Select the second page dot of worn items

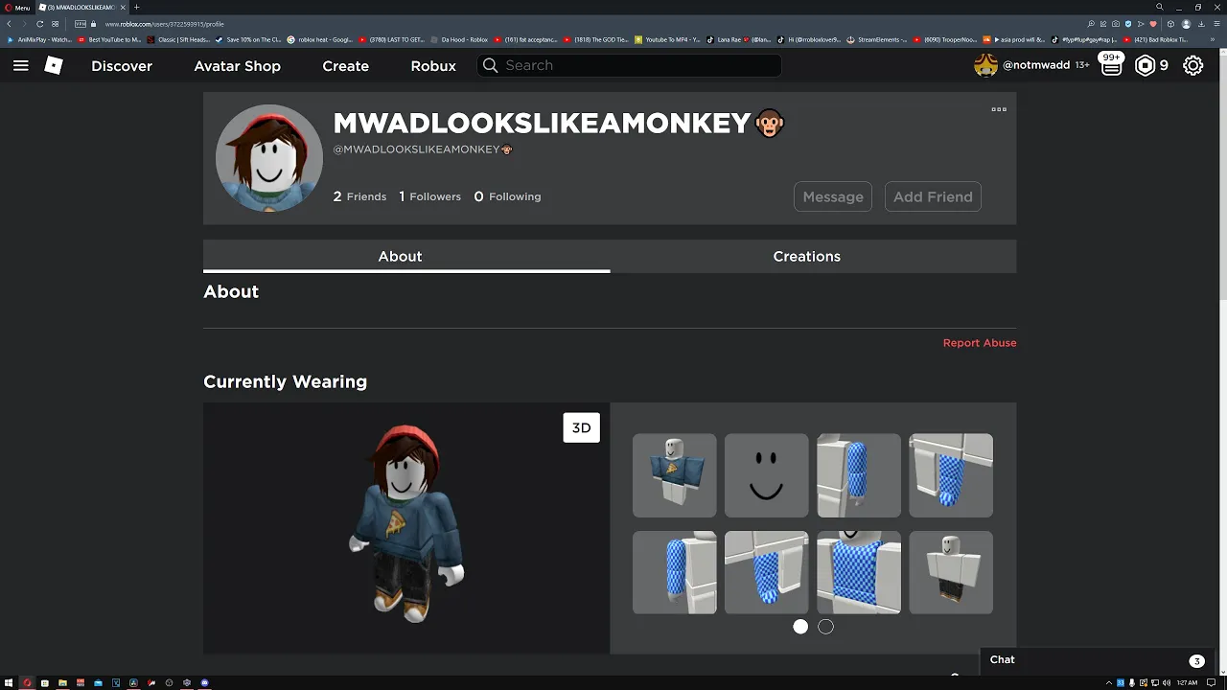tap(825, 627)
